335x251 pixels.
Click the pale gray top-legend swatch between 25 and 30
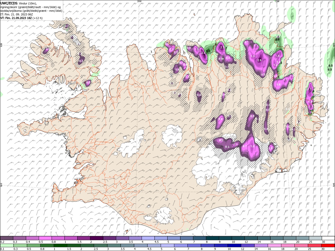[315, 238]
